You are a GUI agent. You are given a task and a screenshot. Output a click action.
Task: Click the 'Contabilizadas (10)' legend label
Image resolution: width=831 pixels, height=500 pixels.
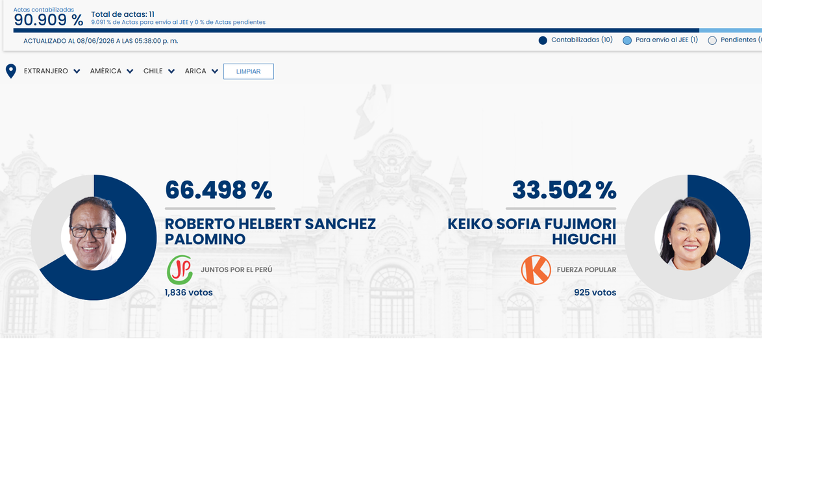click(x=582, y=40)
